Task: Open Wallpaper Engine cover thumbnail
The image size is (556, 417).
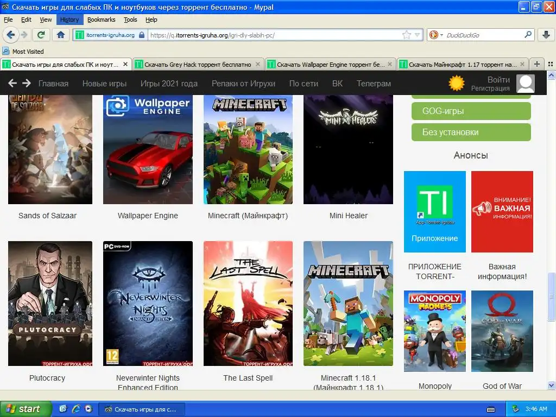Action: point(148,149)
